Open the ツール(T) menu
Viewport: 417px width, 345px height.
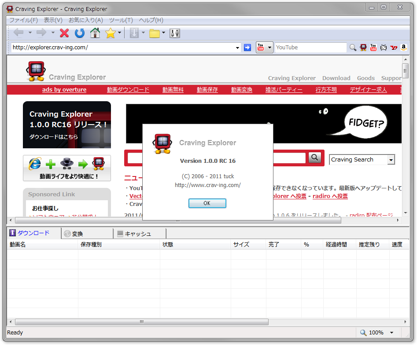pos(121,20)
